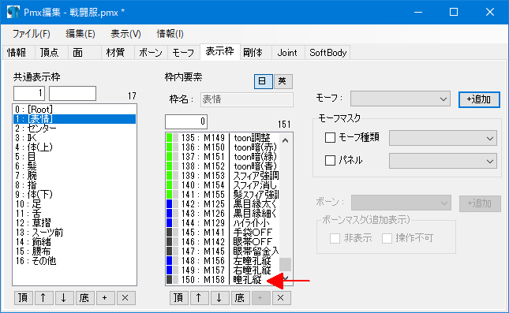
Task: Click the element list scrollbar thumb
Action: click(x=286, y=264)
